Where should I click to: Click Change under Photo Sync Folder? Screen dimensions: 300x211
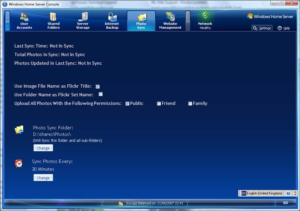(x=43, y=148)
